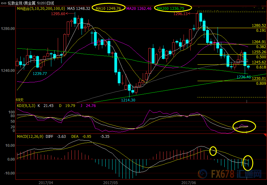Open the KDJ(9,3,3) indicator settings
This screenshot has width=267, height=185.
[x=26, y=106]
